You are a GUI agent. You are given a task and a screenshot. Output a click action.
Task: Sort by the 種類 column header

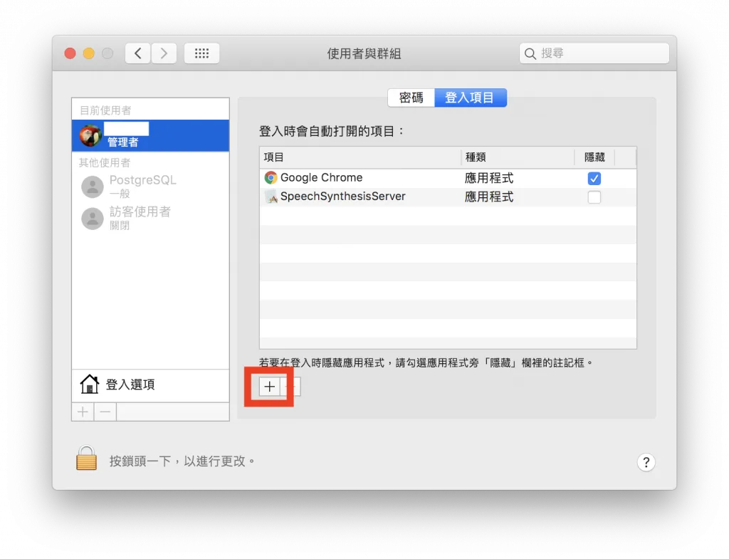pyautogui.click(x=518, y=157)
